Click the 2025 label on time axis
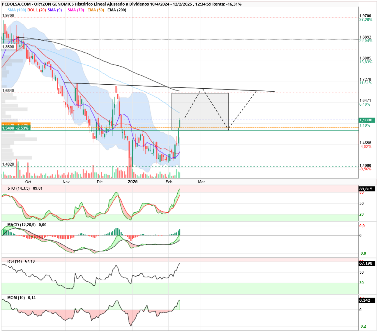The image size is (378, 332). click(x=133, y=182)
